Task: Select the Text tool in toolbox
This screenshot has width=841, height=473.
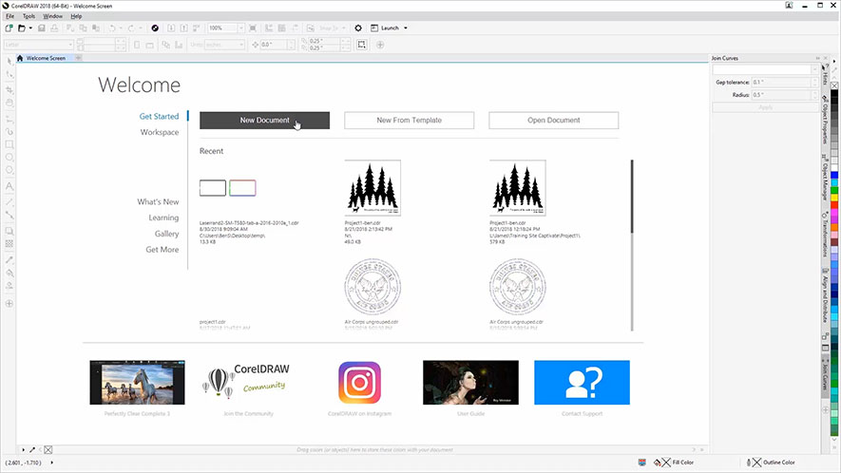Action: [10, 186]
